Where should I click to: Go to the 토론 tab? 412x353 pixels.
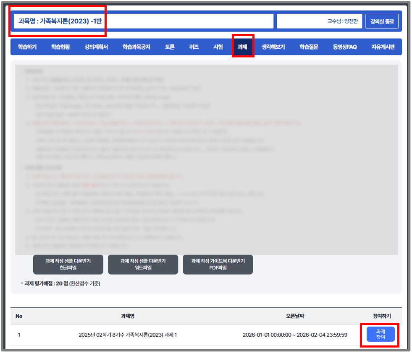[170, 47]
